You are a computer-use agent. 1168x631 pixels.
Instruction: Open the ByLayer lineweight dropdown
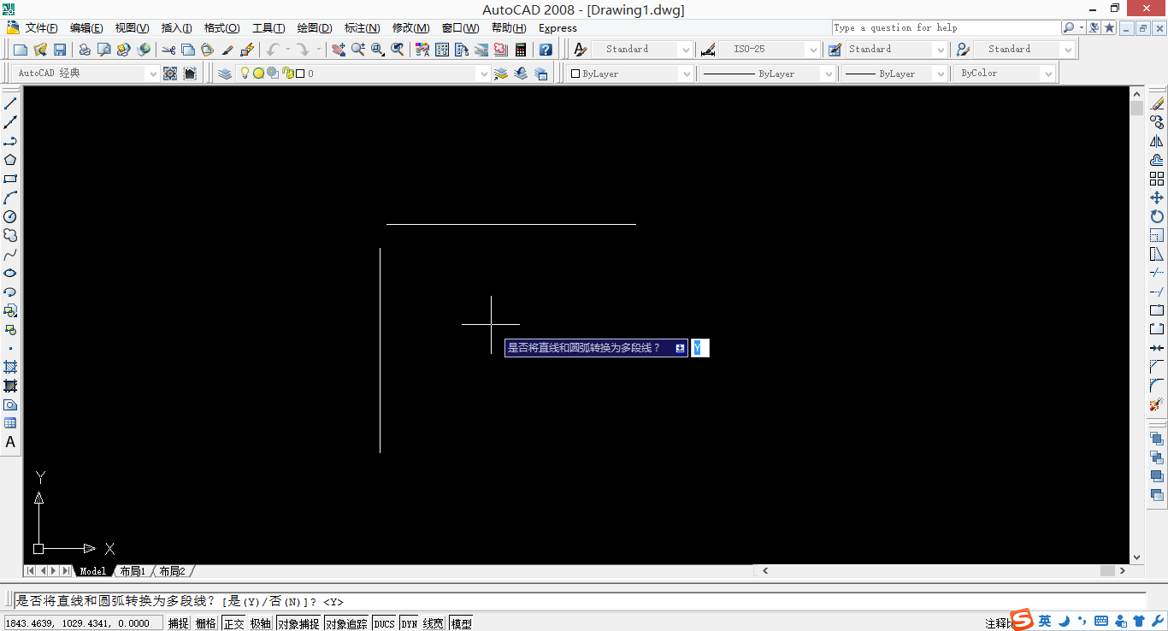pos(940,74)
